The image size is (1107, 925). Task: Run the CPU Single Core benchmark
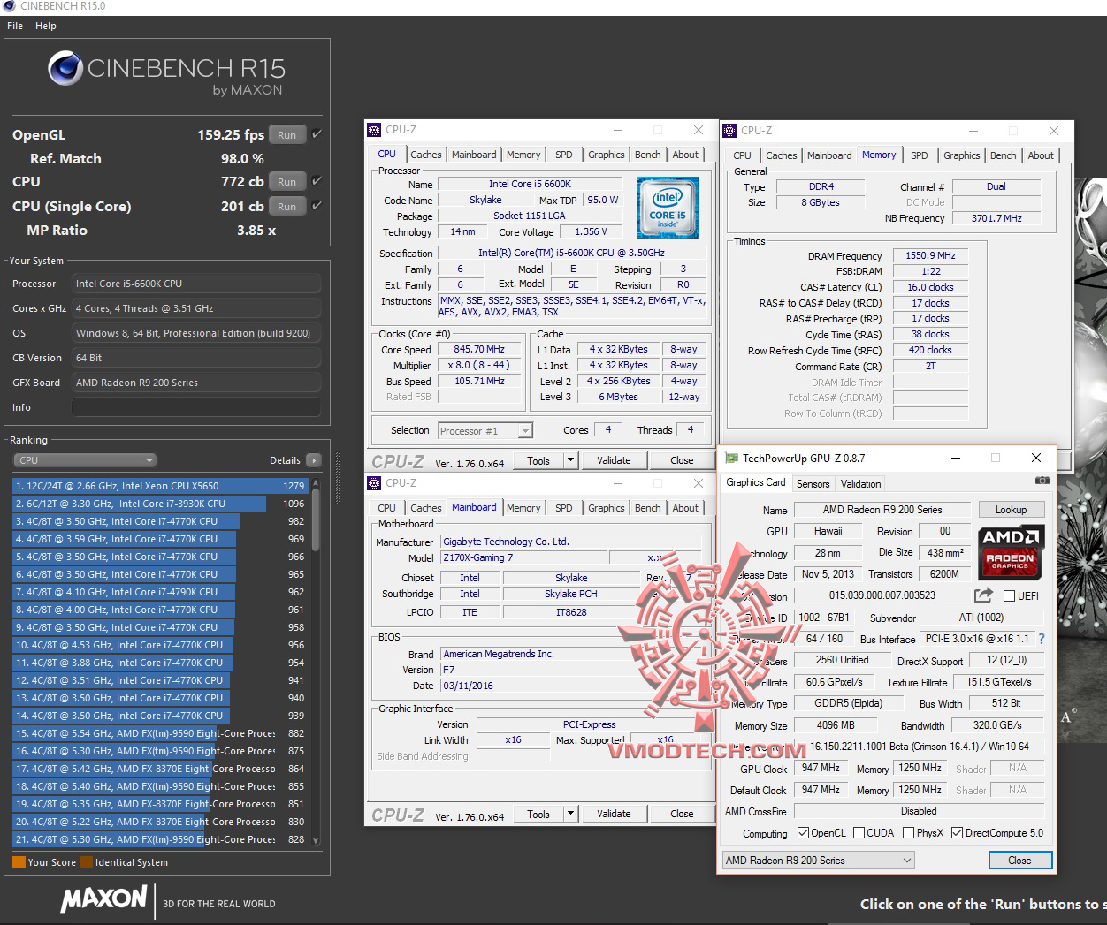coord(287,207)
